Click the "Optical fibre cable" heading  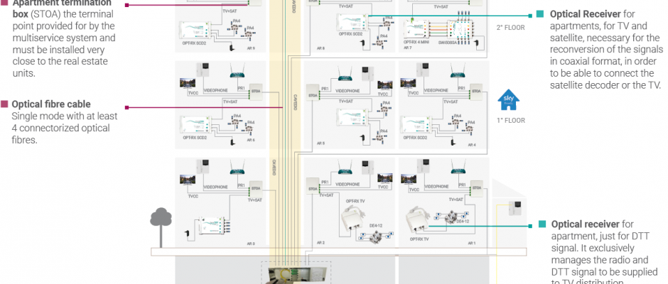(51, 104)
